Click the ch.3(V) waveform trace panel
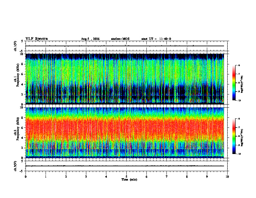This screenshot has width=256, height=198. click(x=126, y=166)
